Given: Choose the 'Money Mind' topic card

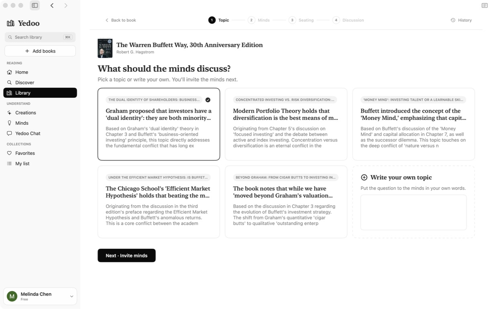Looking at the screenshot, I should (x=414, y=124).
